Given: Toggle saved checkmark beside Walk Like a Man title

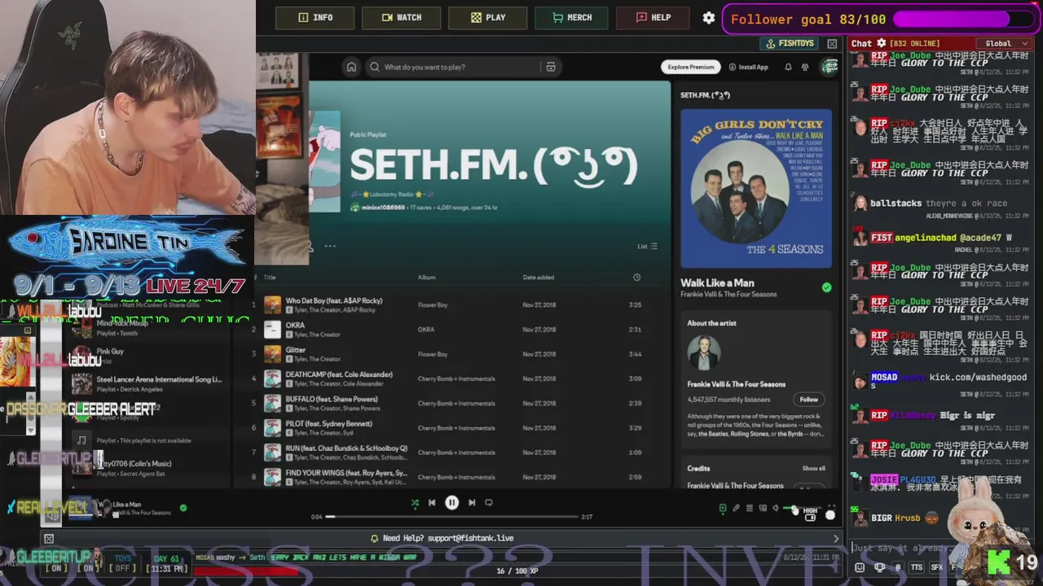Looking at the screenshot, I should (x=826, y=287).
